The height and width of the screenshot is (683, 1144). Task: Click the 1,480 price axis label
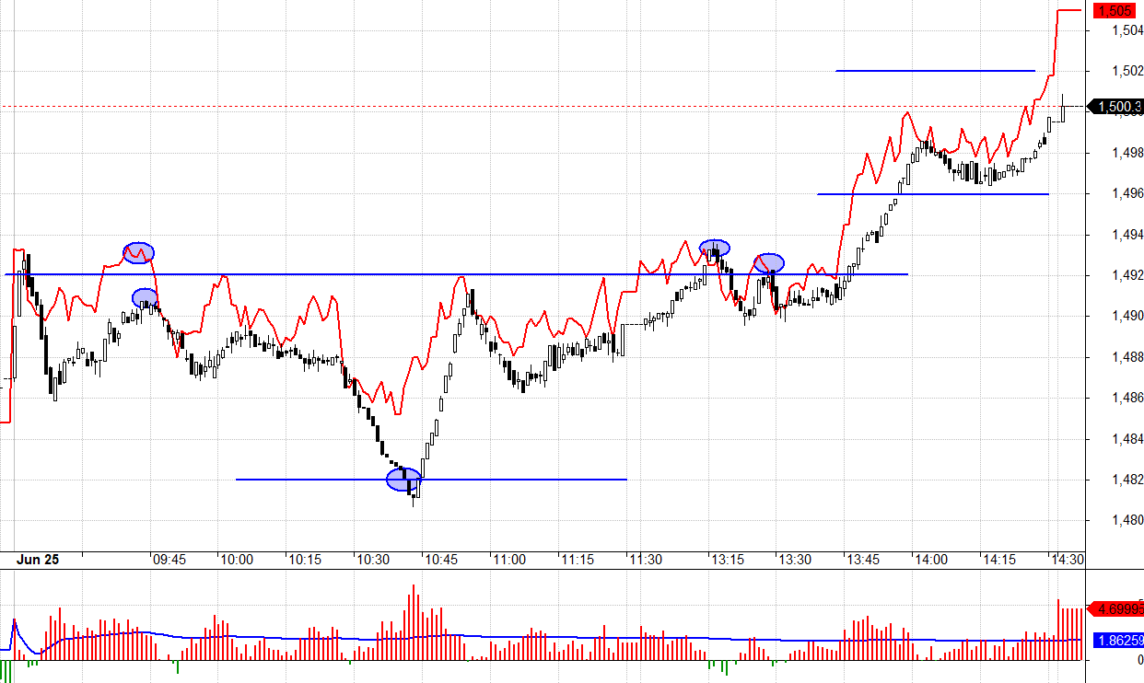tap(1127, 521)
